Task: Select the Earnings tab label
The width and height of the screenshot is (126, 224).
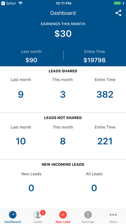Action: point(88,222)
